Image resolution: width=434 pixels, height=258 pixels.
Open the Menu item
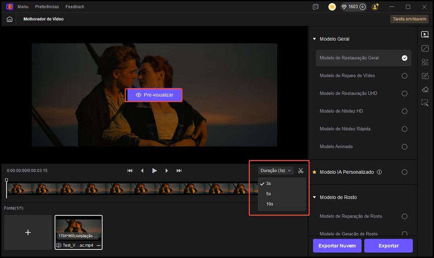click(23, 7)
